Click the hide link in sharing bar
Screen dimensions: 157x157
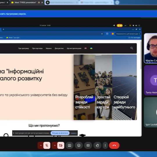[74, 133]
